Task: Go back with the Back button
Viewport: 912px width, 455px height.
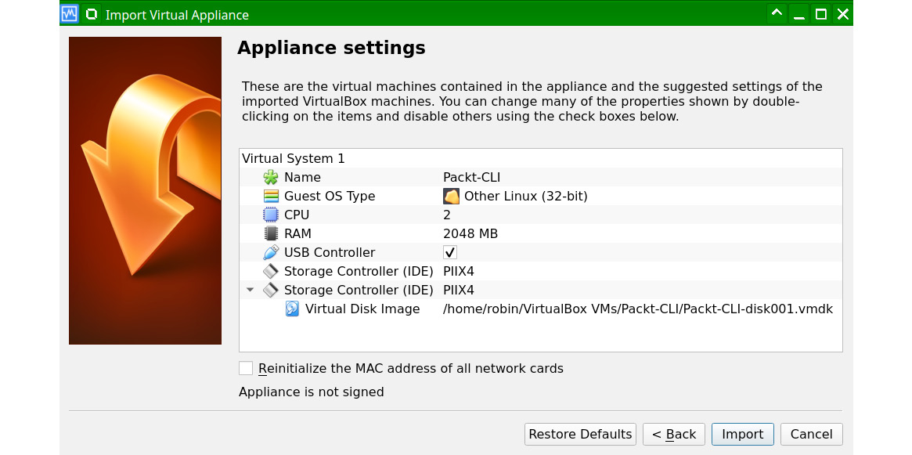Action: pyautogui.click(x=673, y=434)
